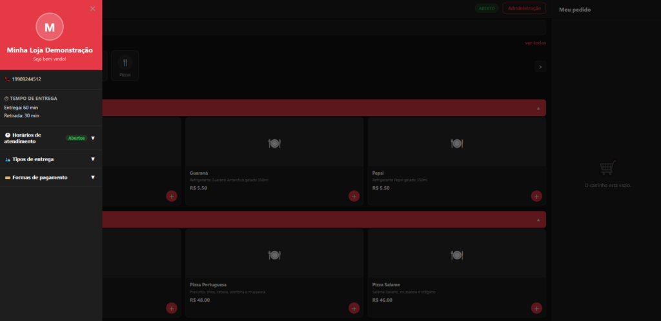Close the store info sidebar
This screenshot has width=661, height=321.
(x=92, y=8)
